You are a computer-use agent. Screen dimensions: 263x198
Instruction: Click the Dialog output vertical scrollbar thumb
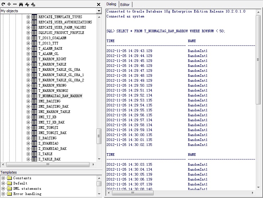point(258,60)
